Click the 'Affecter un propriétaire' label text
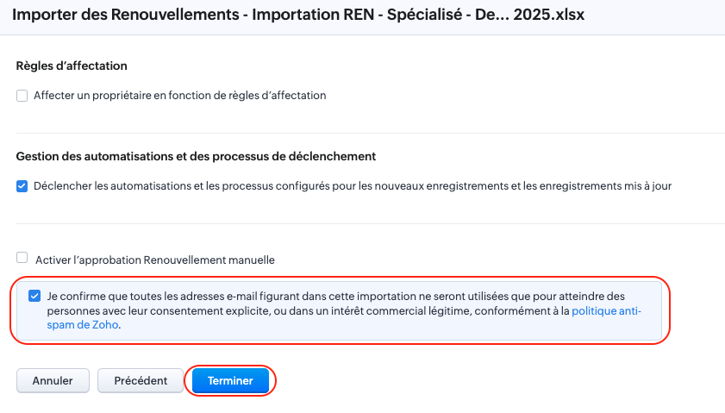Viewport: 725px width, 413px height. tap(179, 96)
